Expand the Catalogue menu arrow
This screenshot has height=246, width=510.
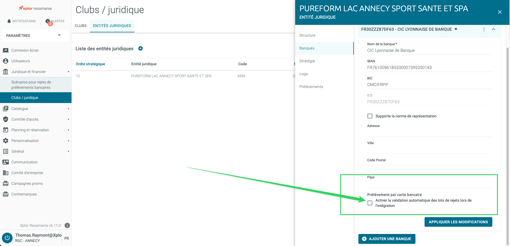tap(69, 109)
